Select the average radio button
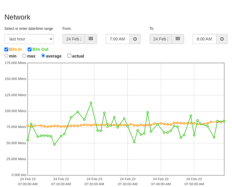This screenshot has width=232, height=187. click(x=43, y=56)
